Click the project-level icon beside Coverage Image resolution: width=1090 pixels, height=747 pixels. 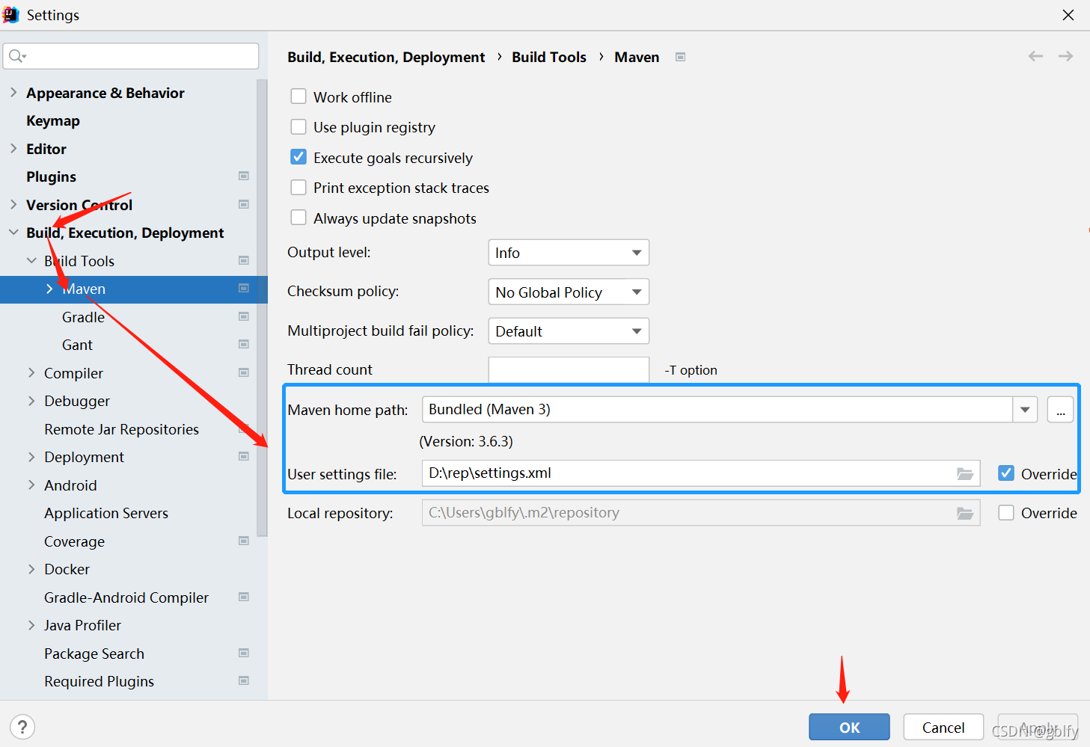[x=243, y=541]
